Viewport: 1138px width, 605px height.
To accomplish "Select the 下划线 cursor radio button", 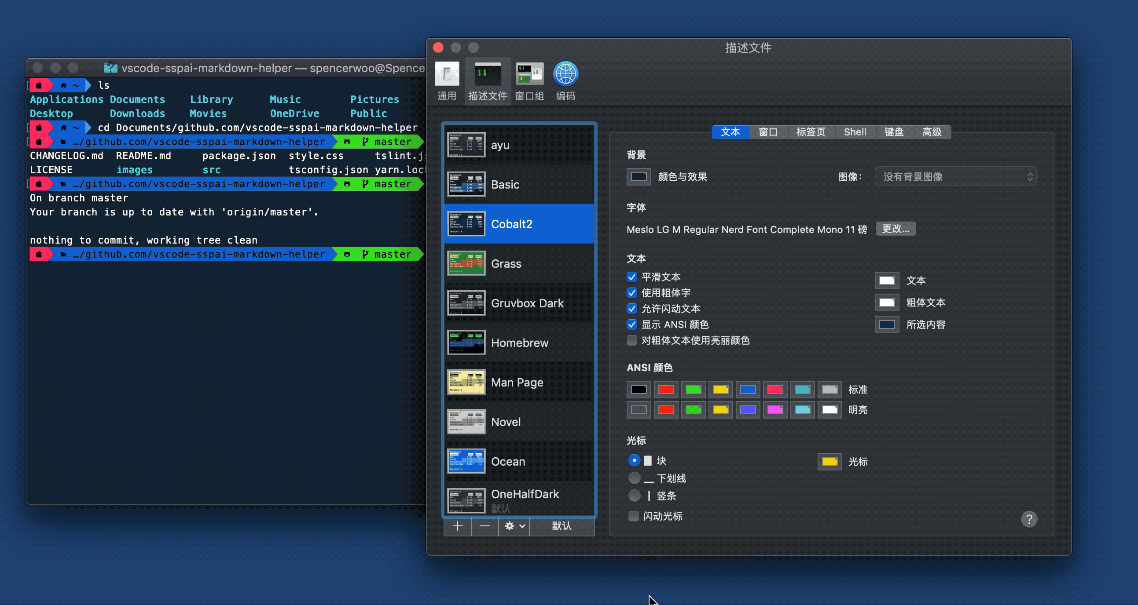I will click(x=634, y=478).
